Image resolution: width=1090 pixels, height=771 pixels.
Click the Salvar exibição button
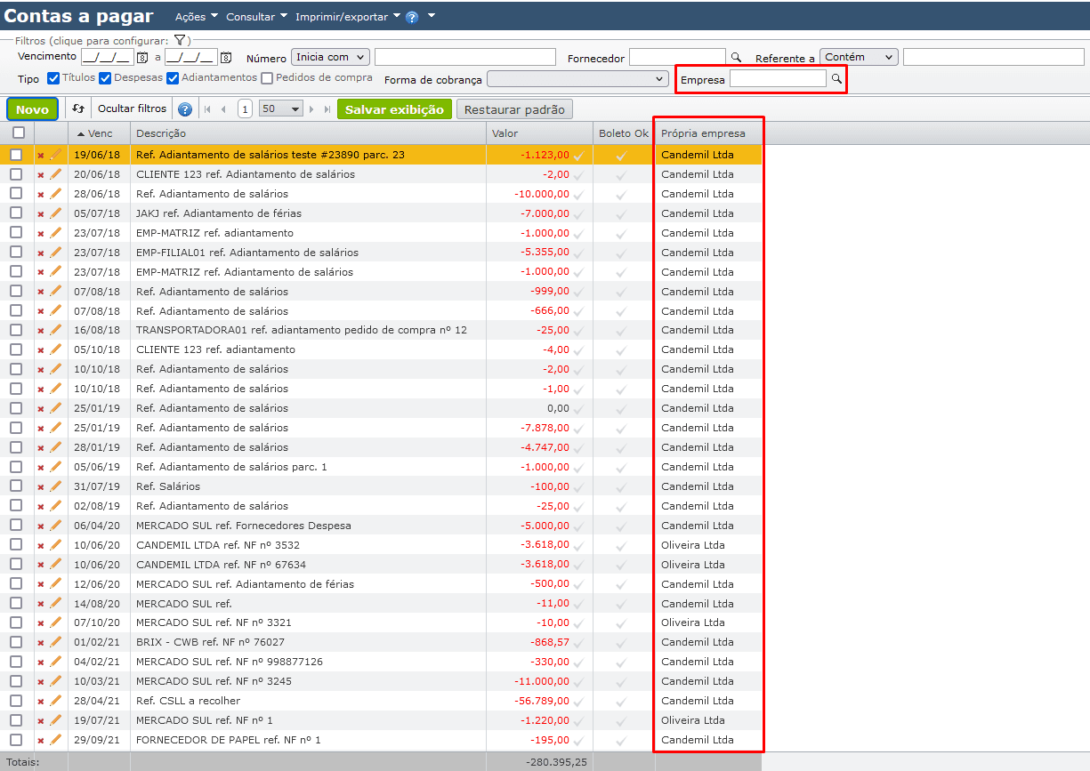coord(394,109)
